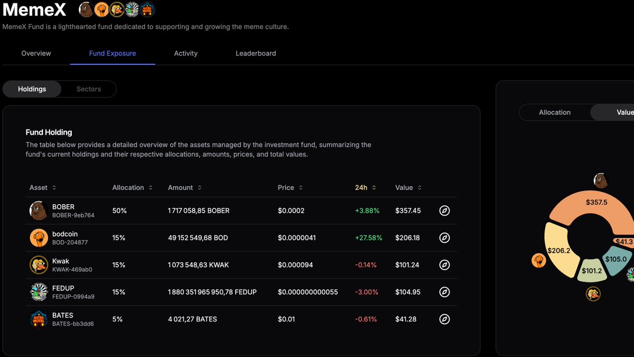Click the KWAK-469ab0 token identifier
This screenshot has height=357, width=634.
[72, 269]
